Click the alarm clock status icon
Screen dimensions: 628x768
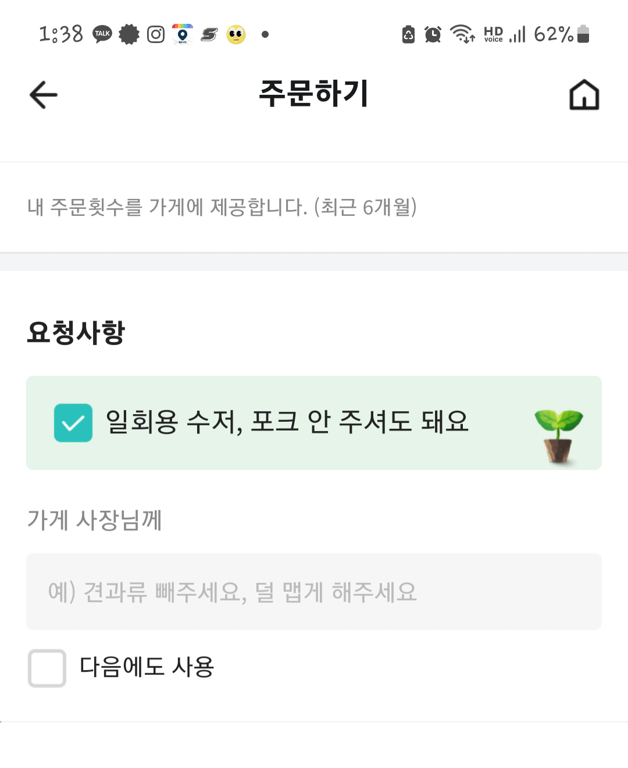[433, 34]
